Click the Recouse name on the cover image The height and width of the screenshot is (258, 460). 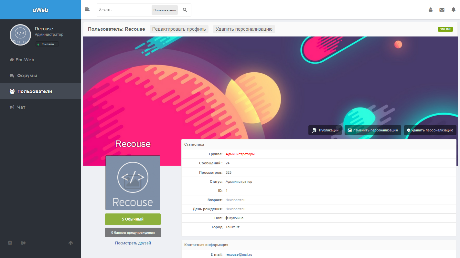tap(133, 144)
